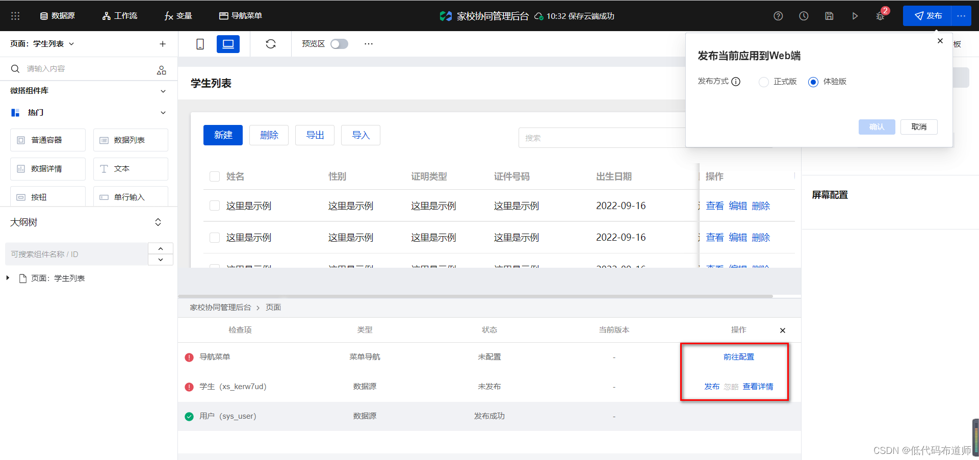The width and height of the screenshot is (979, 460).
Task: Open the debug bug icon with badge
Action: pyautogui.click(x=881, y=15)
